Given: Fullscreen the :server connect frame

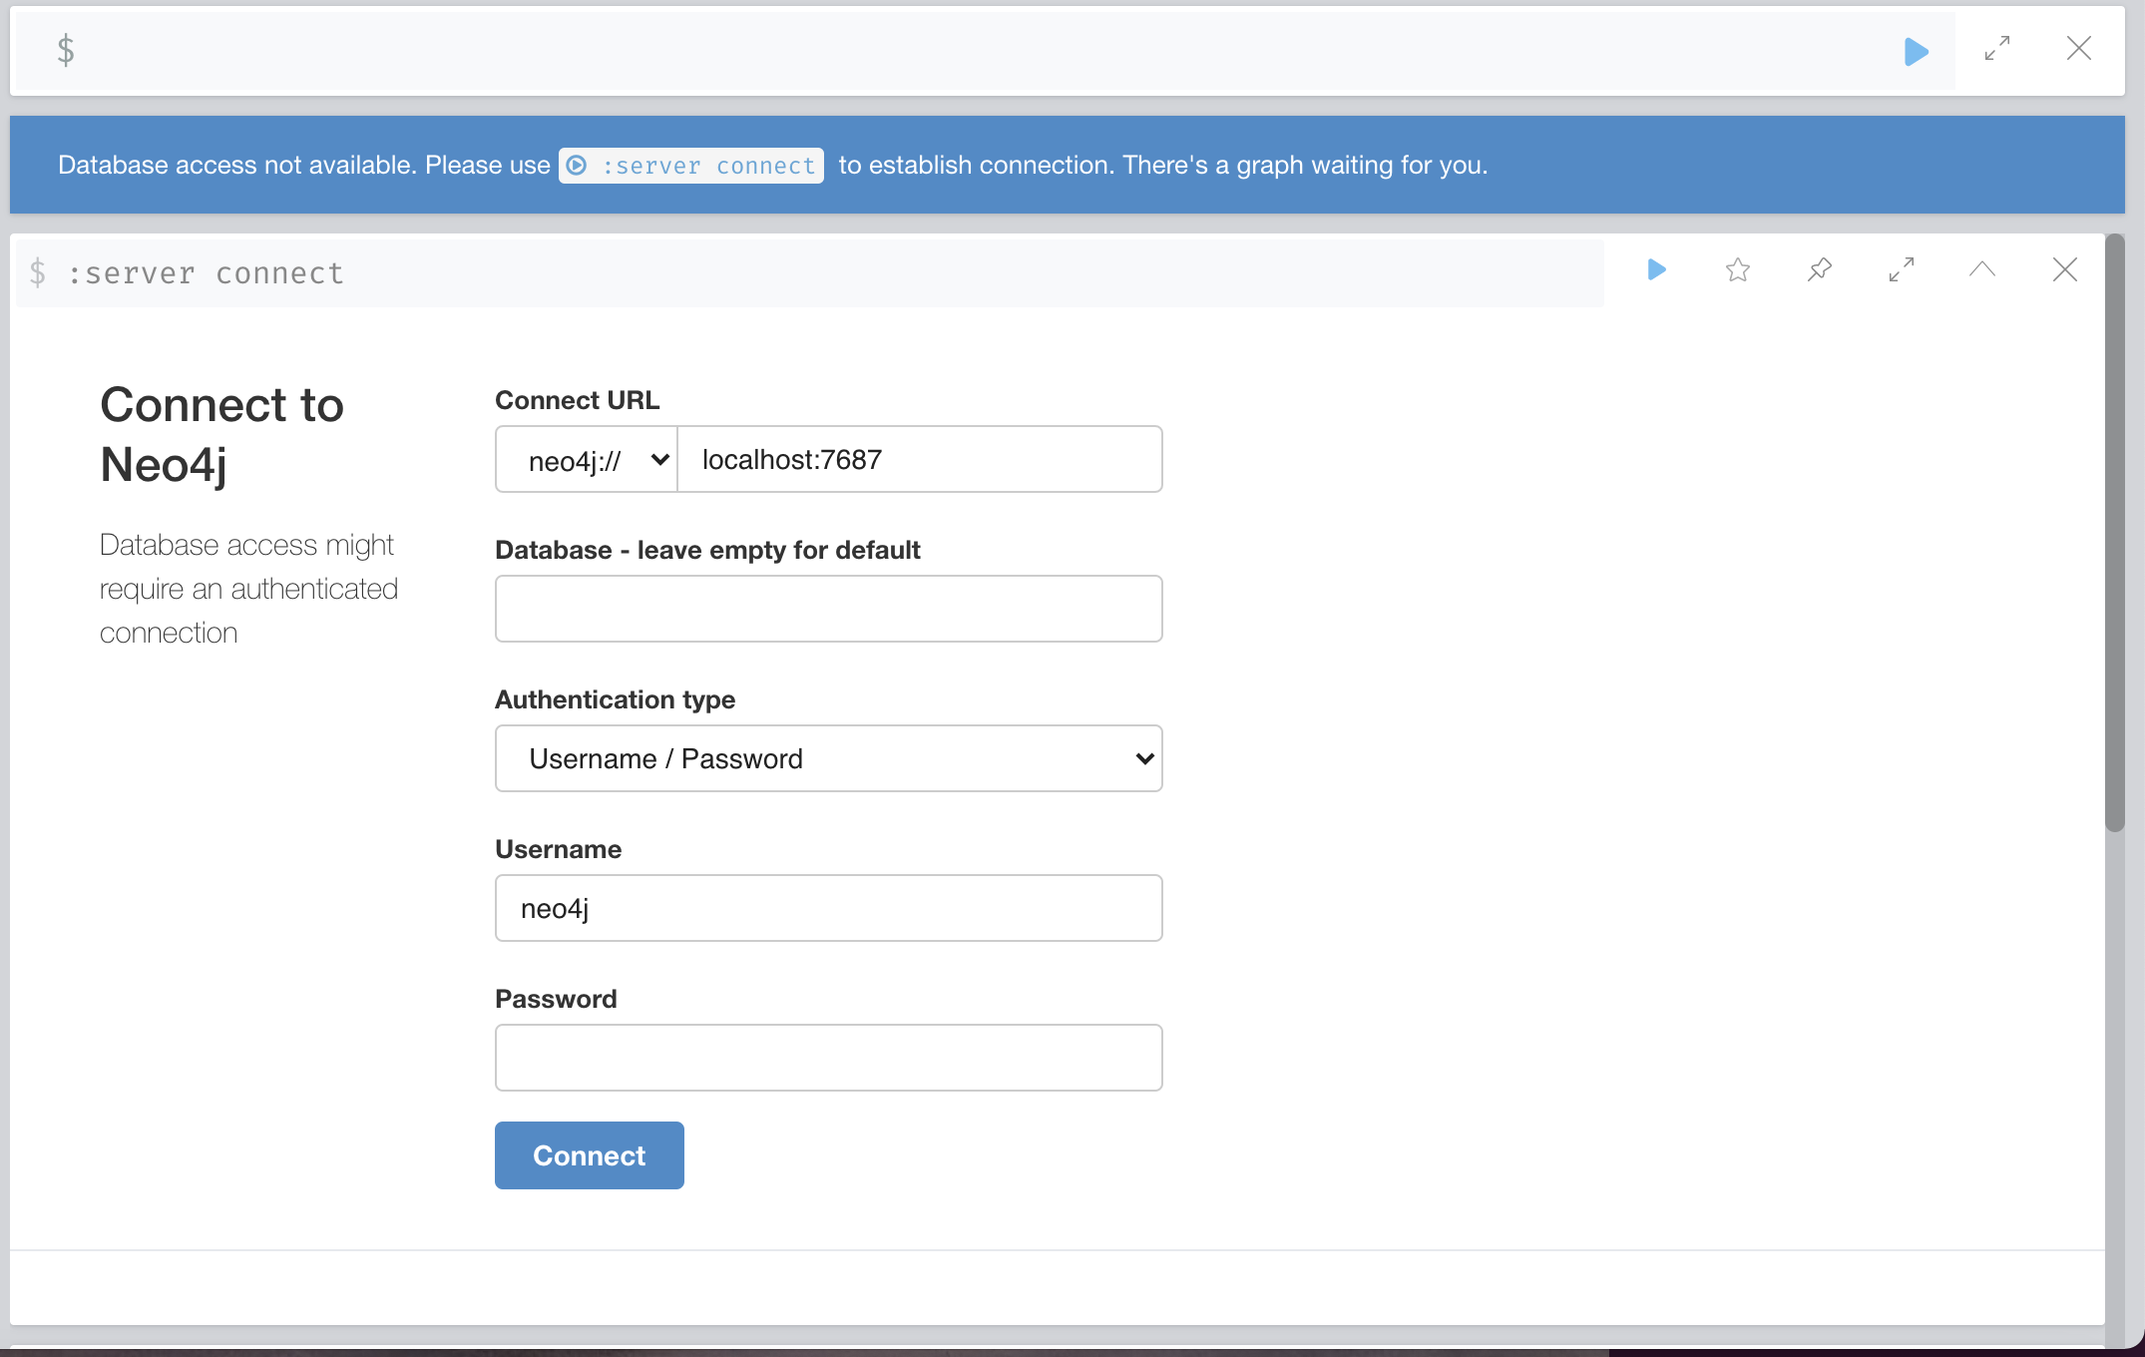Looking at the screenshot, I should (1902, 269).
